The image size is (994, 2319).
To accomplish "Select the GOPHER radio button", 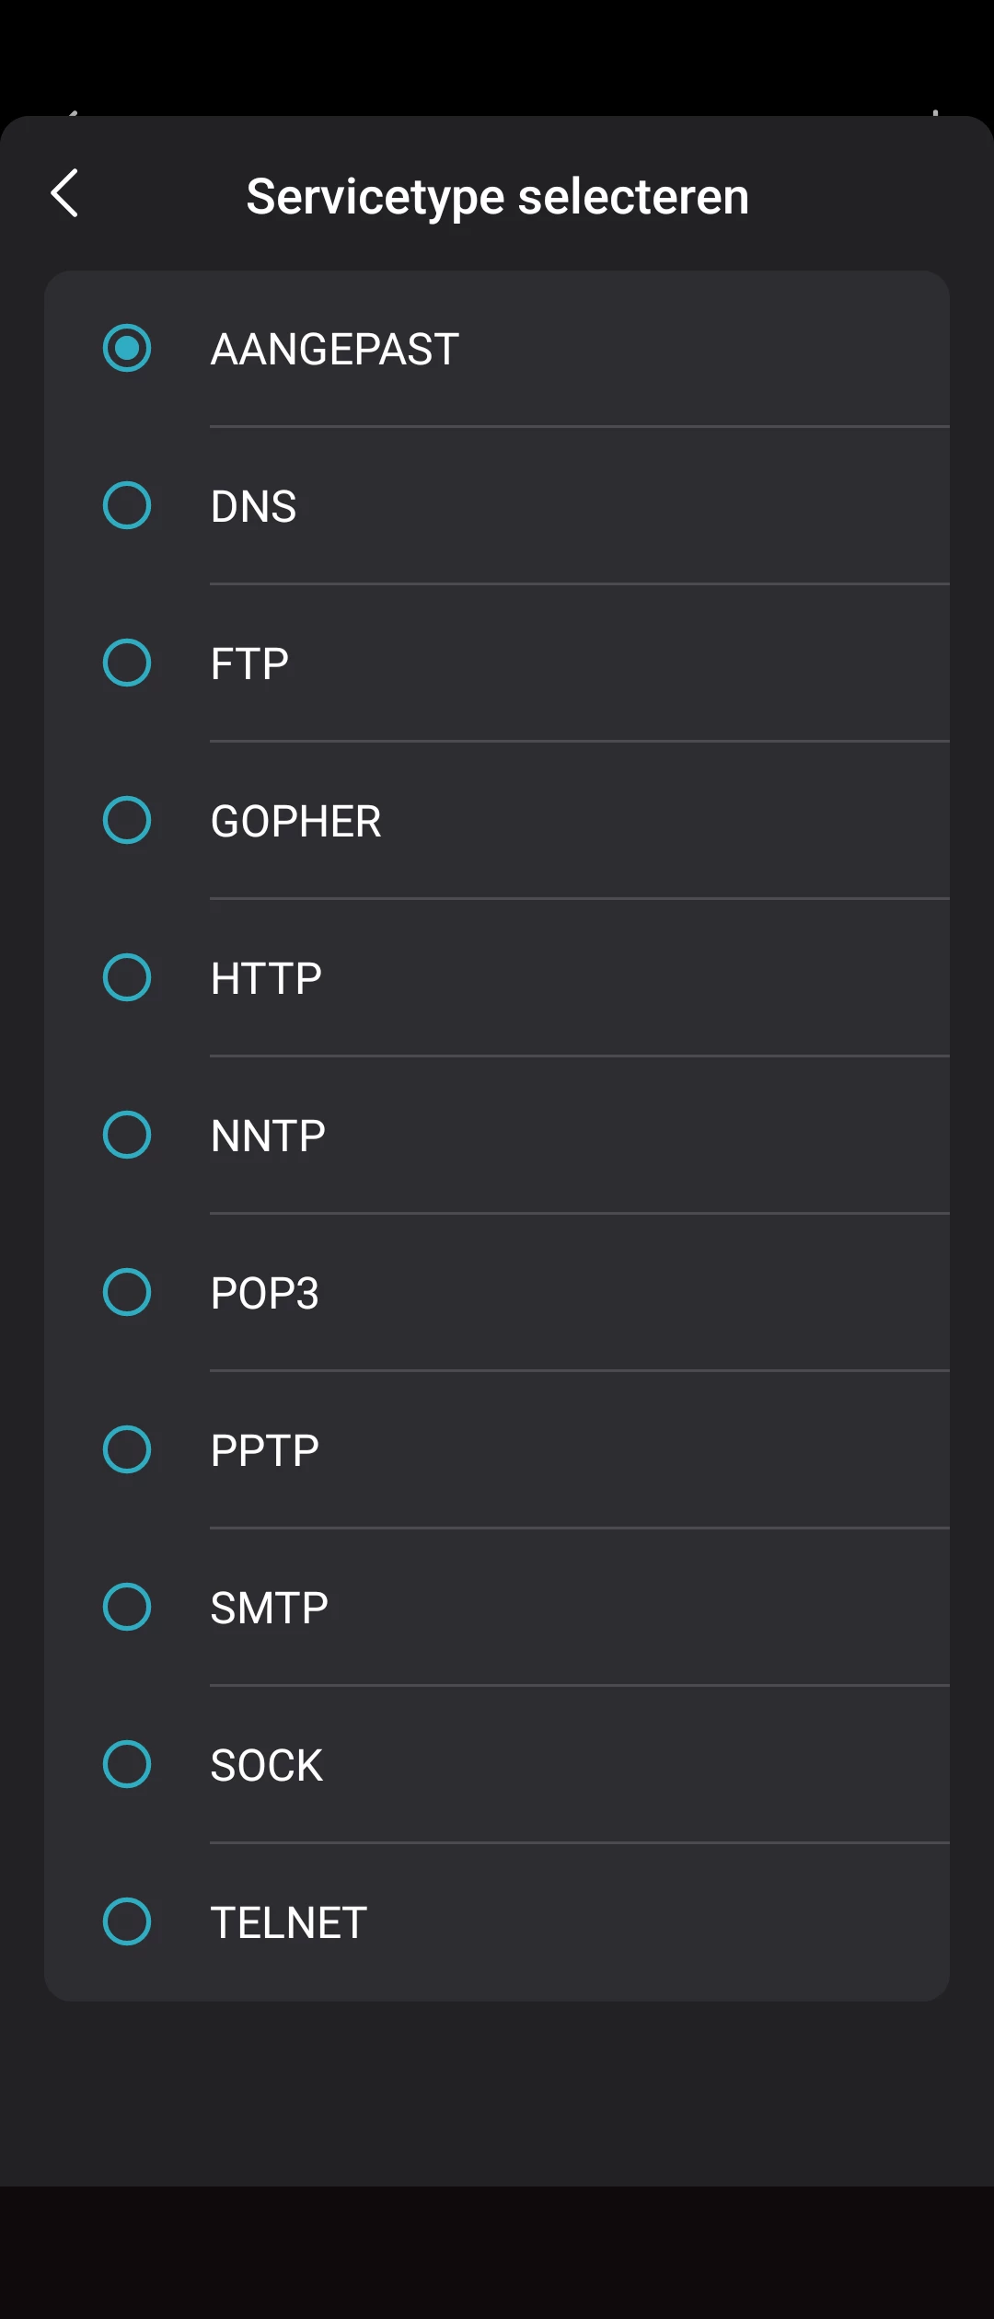I will 127,820.
